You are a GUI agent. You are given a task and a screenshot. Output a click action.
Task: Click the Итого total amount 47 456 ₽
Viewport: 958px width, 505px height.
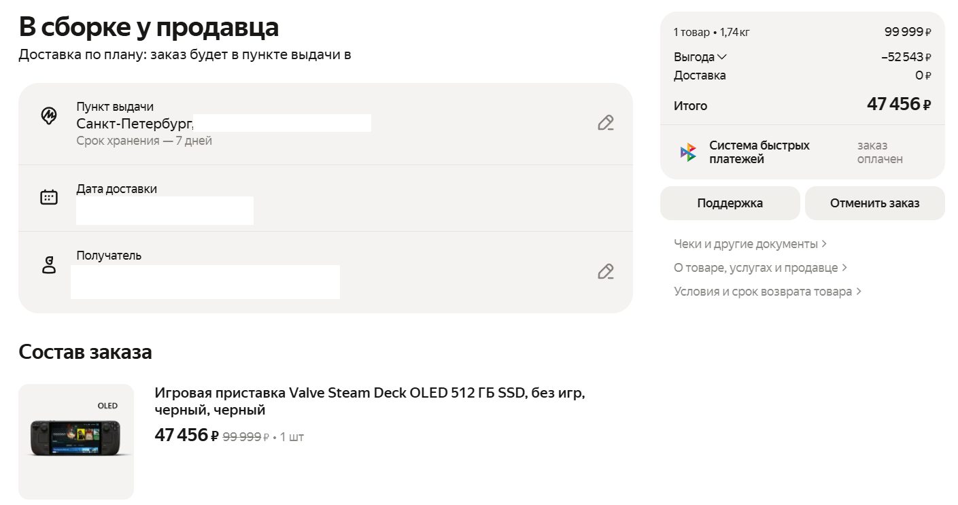[899, 105]
